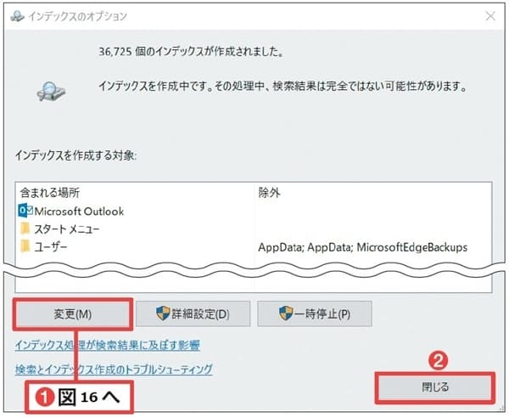
Task: Click the Microsoft Outlook icon in the list
Action: (25, 211)
